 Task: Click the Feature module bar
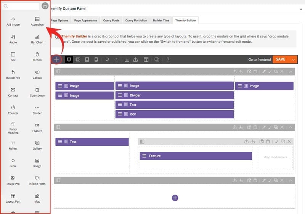click(196, 156)
